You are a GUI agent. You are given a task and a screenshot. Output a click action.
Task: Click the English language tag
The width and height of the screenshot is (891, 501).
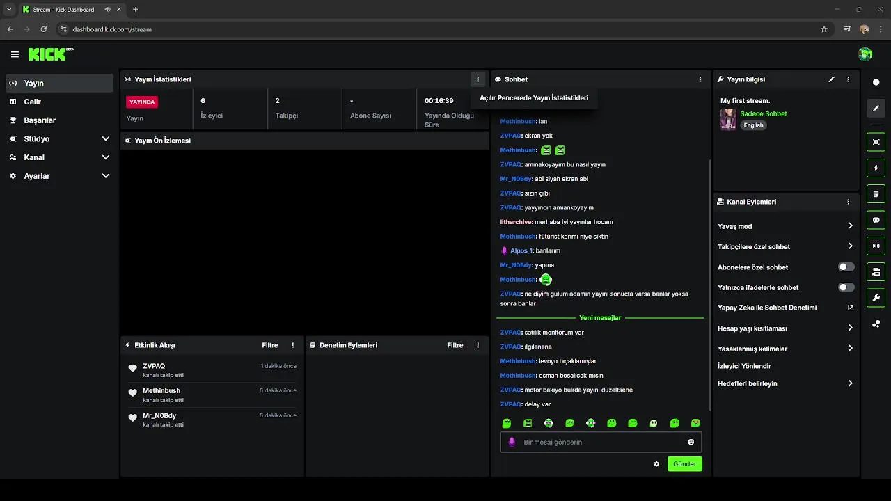[753, 125]
